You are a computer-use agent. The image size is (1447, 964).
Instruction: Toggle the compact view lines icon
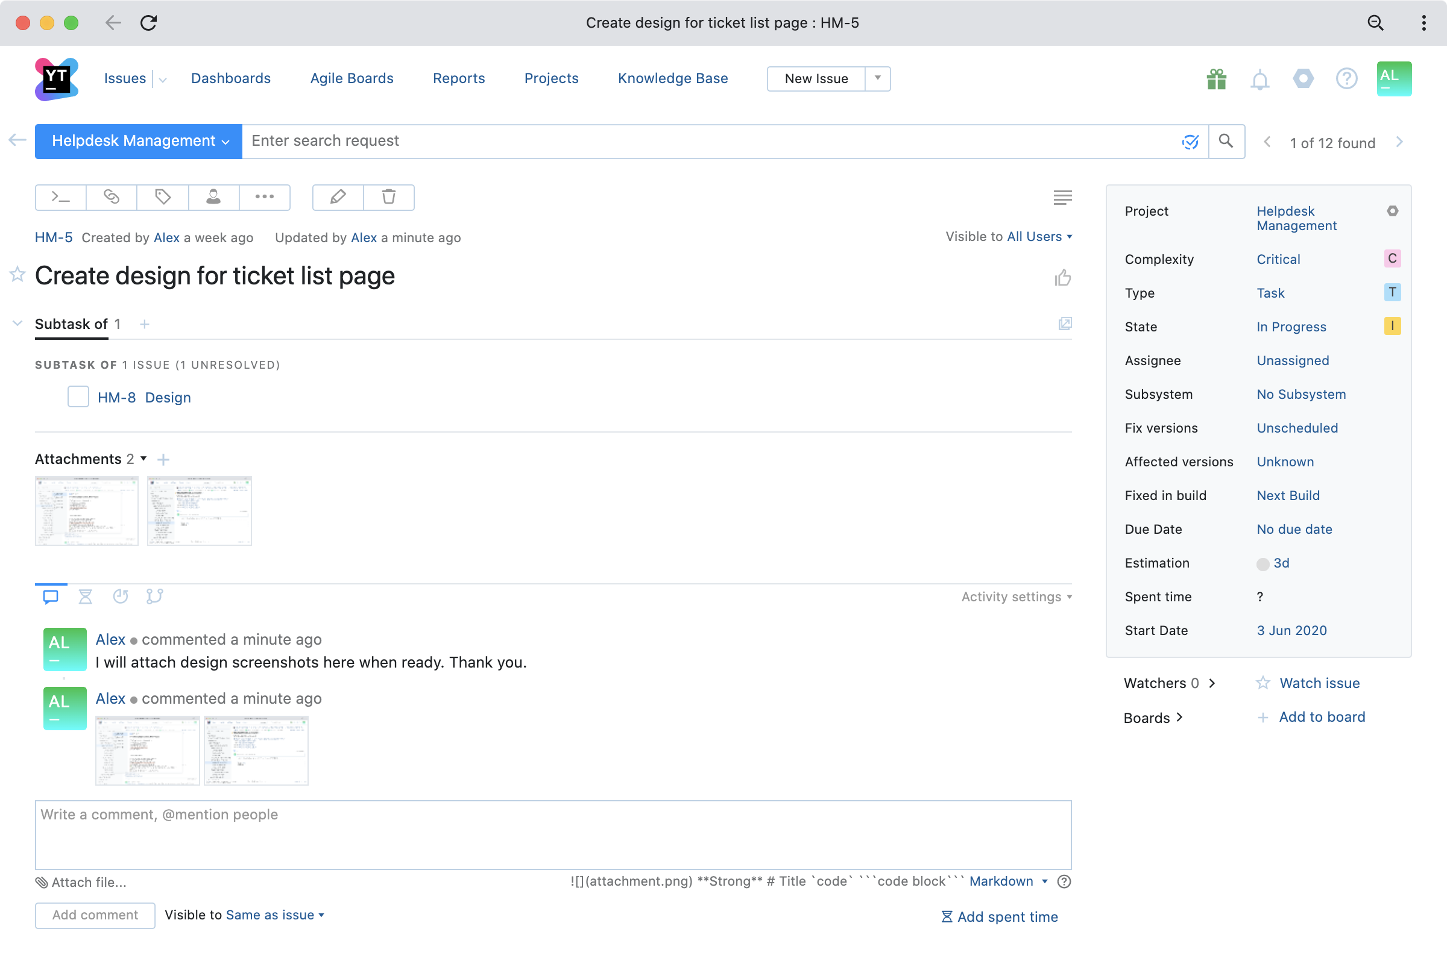1062,198
